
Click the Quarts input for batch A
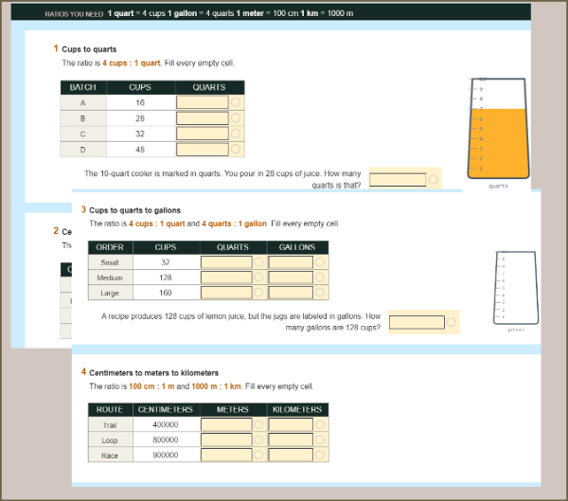click(x=203, y=102)
